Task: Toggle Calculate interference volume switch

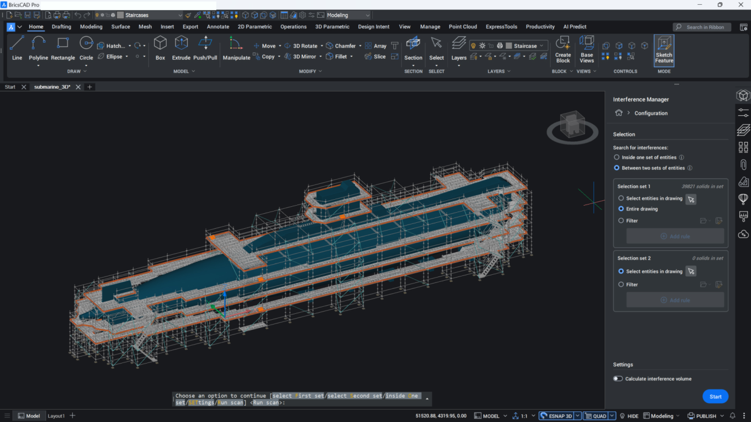Action: coord(618,379)
